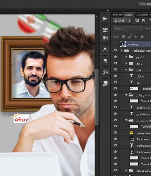This screenshot has width=151, height=176.
Task: Show the hidden warning layer via visibility box
Action: point(115,44)
